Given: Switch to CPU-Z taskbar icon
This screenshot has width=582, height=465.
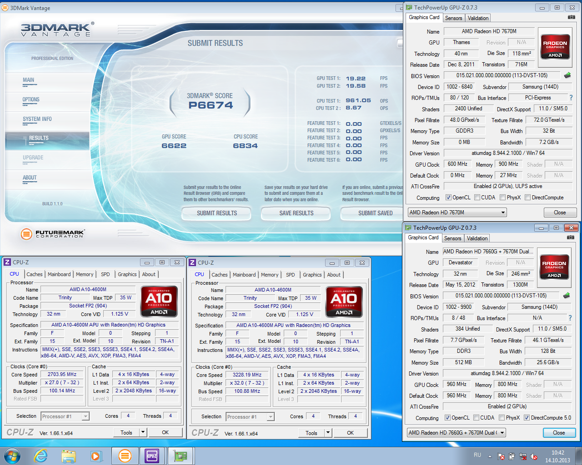Looking at the screenshot, I should (x=152, y=456).
